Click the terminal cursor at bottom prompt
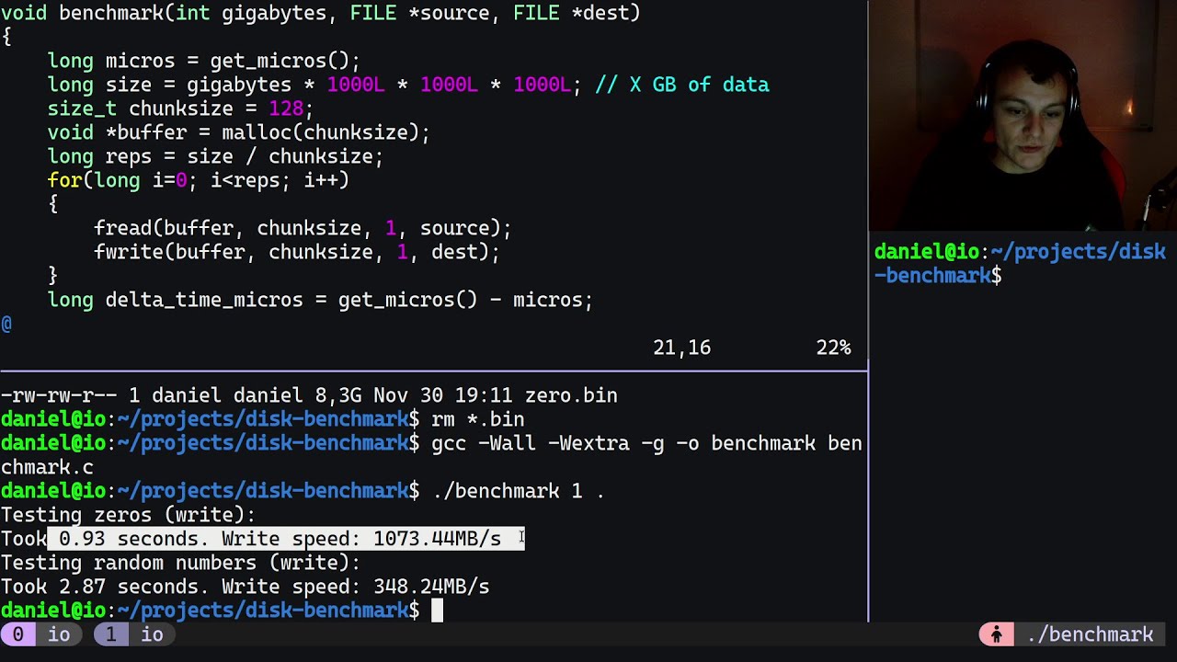1177x662 pixels. tap(438, 611)
